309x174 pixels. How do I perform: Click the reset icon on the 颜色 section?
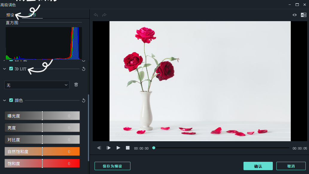(84, 100)
